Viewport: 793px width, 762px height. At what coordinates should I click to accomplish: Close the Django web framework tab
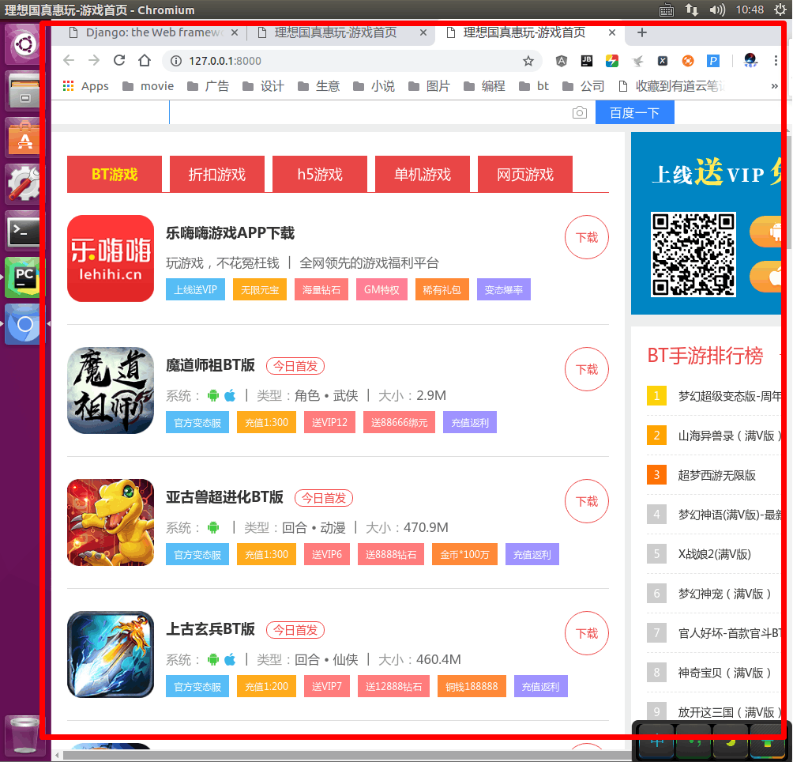click(235, 33)
